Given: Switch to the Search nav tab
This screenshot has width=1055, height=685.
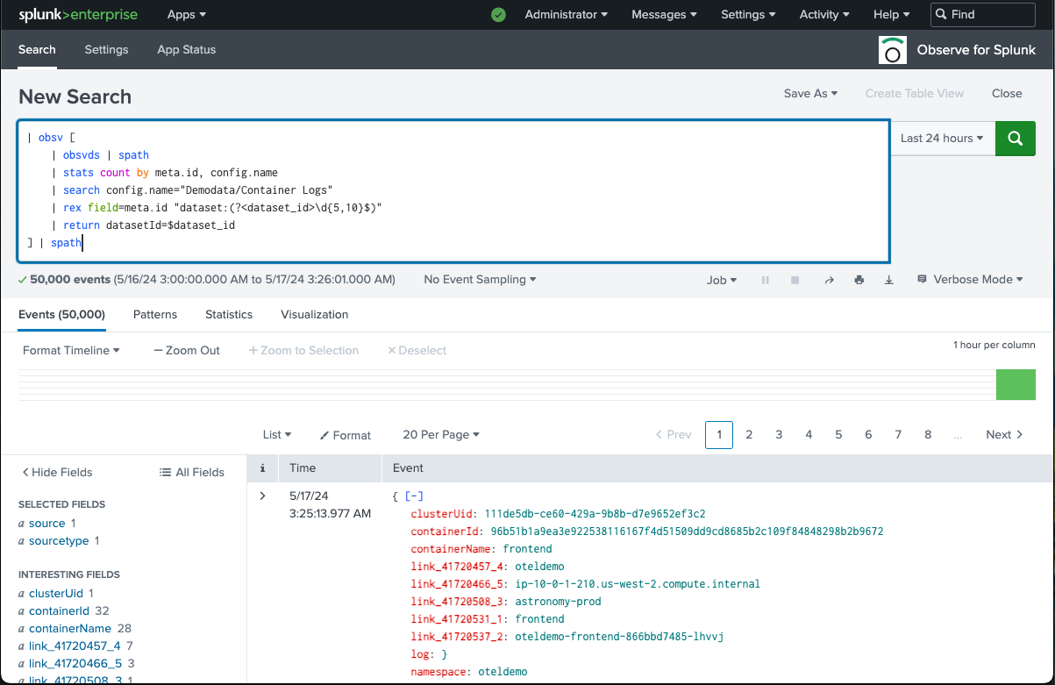Looking at the screenshot, I should click(x=37, y=50).
